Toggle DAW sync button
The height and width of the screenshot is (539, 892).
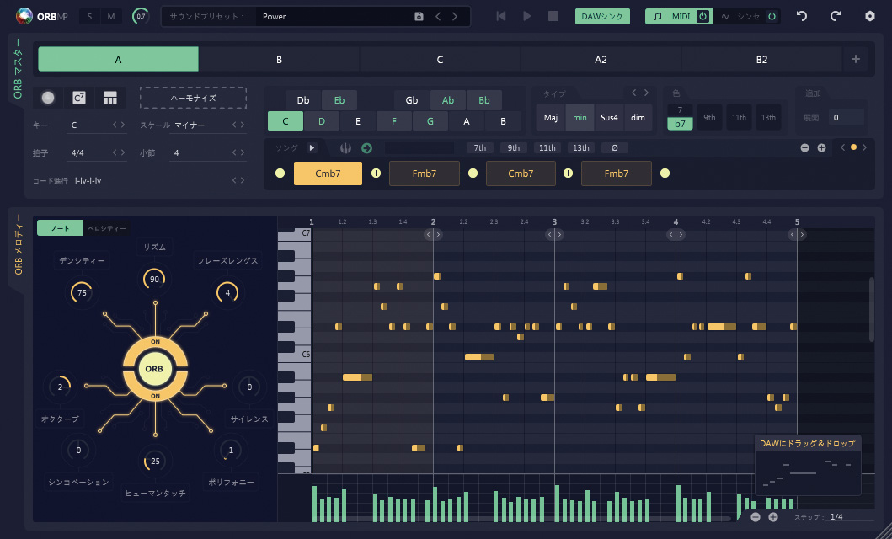[x=602, y=17]
